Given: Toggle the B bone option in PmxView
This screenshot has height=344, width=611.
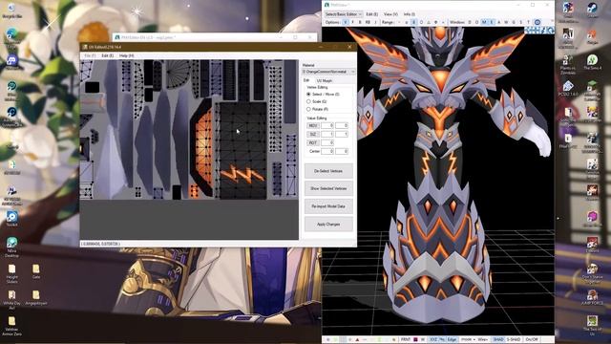Looking at the screenshot, I should (360, 22).
